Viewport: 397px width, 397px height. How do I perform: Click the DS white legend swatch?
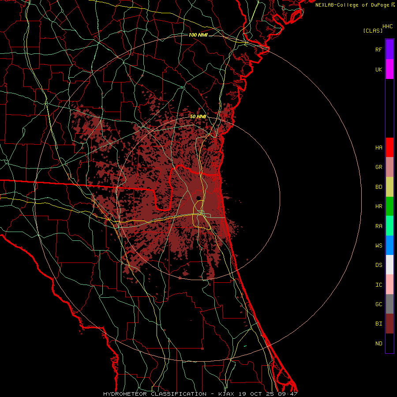point(390,265)
